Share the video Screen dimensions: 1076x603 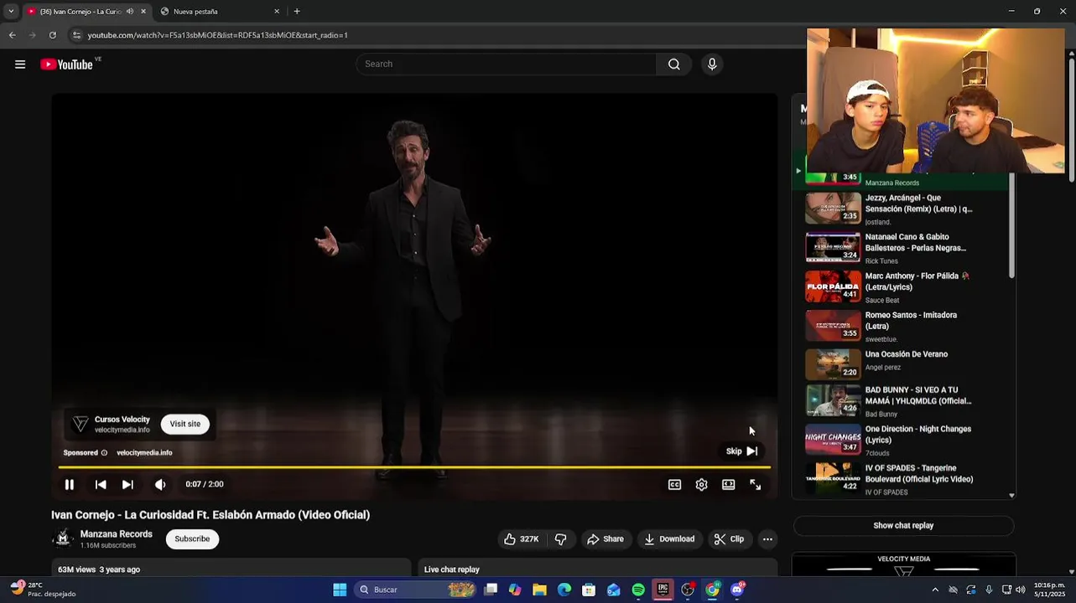[606, 539]
